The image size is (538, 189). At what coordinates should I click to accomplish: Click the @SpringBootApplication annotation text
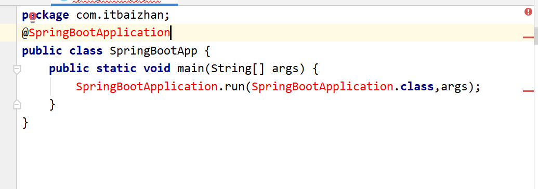pos(96,33)
